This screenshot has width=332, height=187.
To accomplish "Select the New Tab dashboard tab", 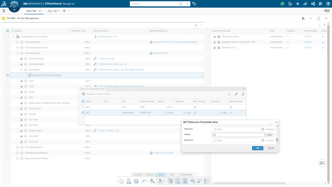I will [31, 11].
